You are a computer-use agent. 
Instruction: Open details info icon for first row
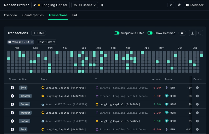pyautogui.click(x=197, y=88)
